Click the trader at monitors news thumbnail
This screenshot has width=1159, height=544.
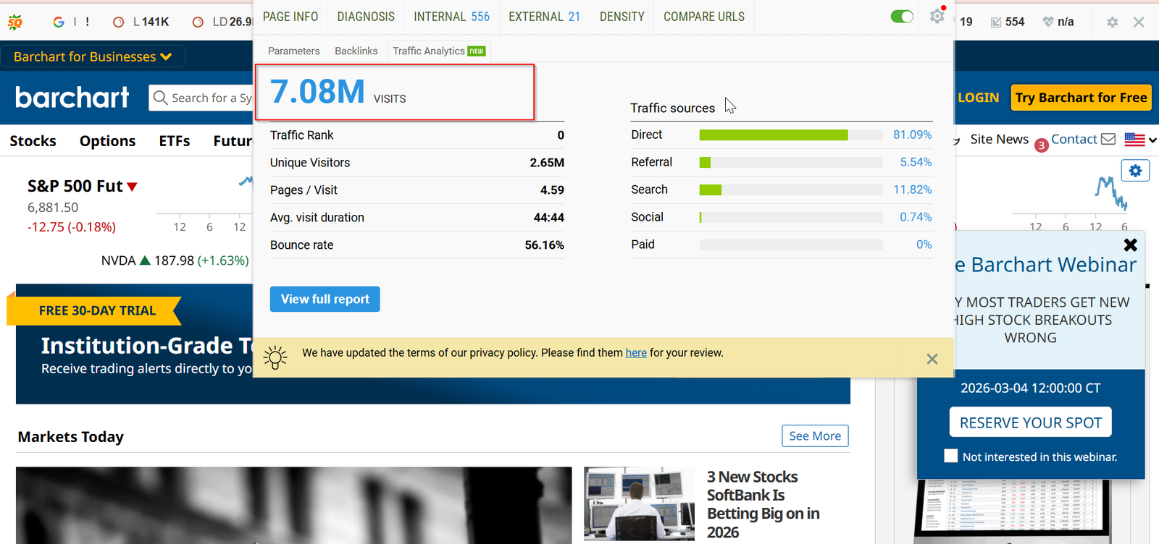coord(639,504)
